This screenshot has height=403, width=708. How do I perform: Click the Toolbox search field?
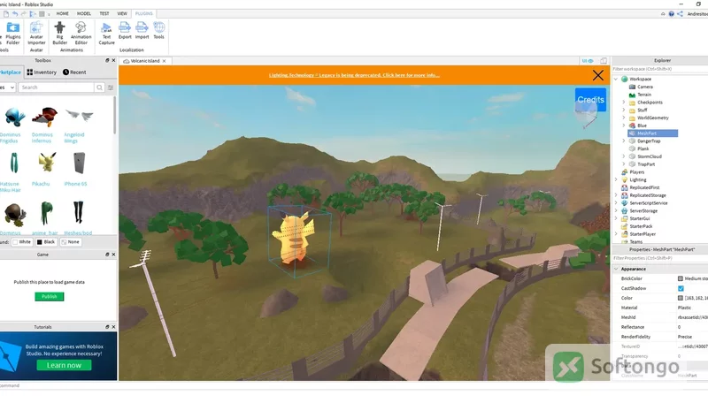(x=57, y=87)
